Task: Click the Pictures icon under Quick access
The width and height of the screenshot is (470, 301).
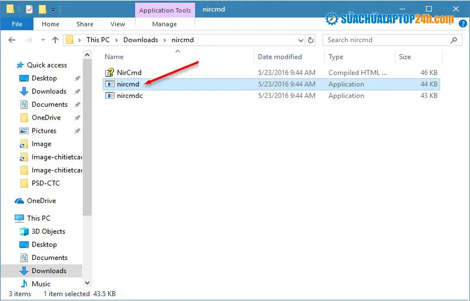Action: [x=24, y=131]
